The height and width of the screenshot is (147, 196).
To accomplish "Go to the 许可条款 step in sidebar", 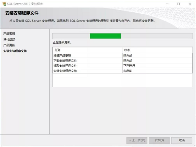I will [x=9, y=39].
